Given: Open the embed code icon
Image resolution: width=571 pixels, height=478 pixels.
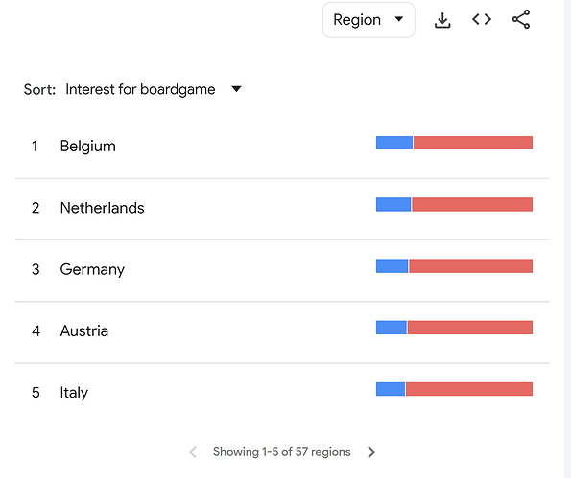Looking at the screenshot, I should pos(482,19).
